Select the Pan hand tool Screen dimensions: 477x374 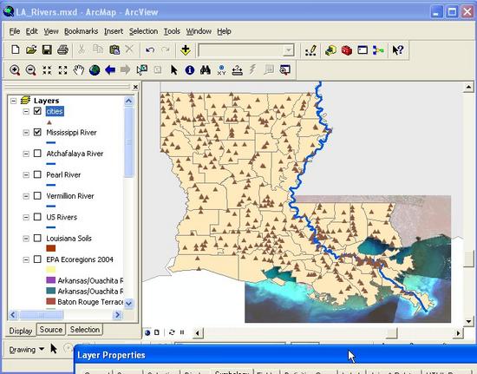tap(78, 70)
